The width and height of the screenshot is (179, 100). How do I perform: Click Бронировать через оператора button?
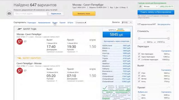point(116,41)
